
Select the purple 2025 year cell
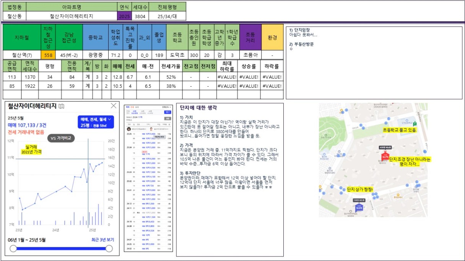[124, 16]
